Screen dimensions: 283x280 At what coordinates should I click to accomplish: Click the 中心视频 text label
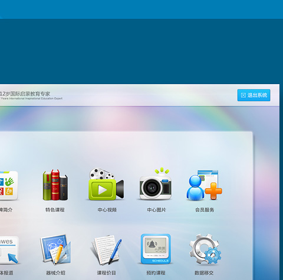pyautogui.click(x=107, y=210)
